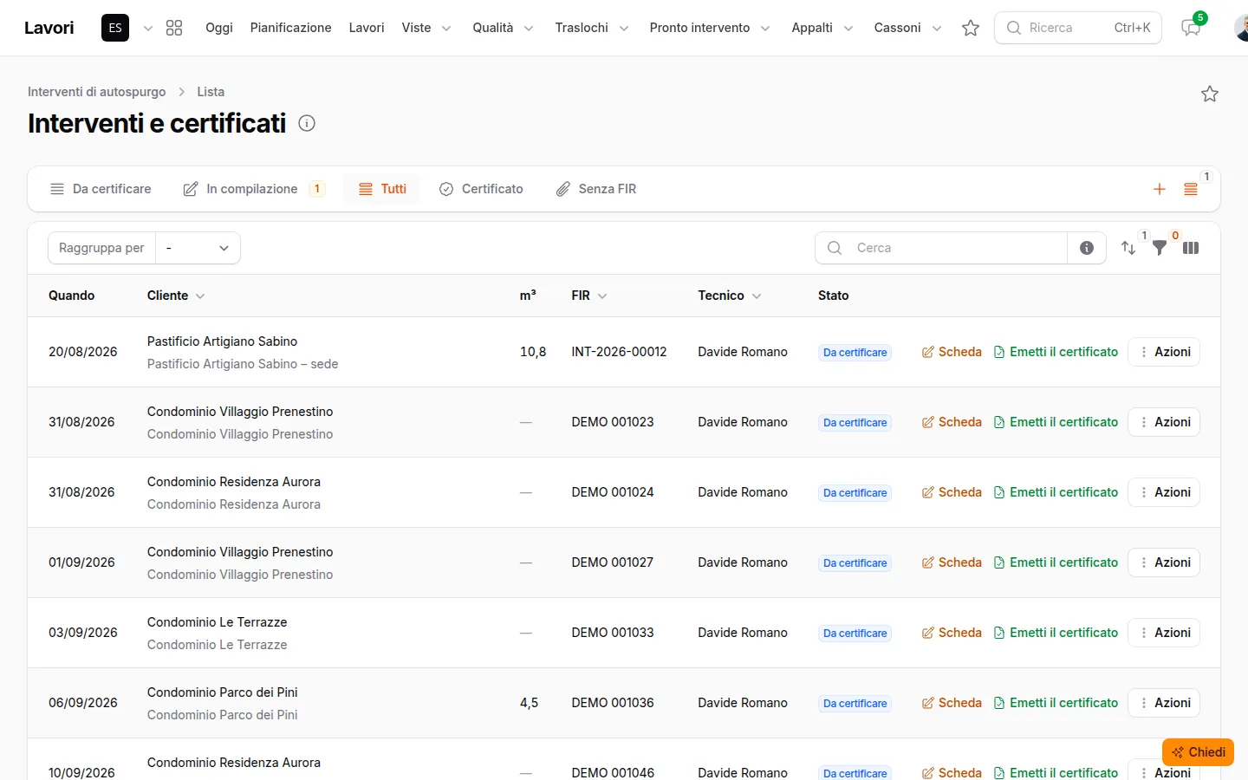Open the column chooser icon
This screenshot has width=1248, height=780.
1191,248
